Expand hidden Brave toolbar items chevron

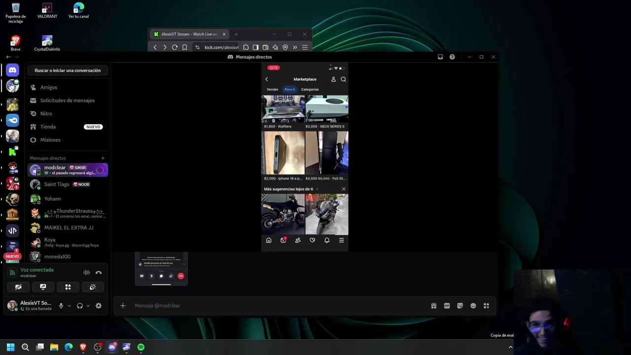pos(295,47)
